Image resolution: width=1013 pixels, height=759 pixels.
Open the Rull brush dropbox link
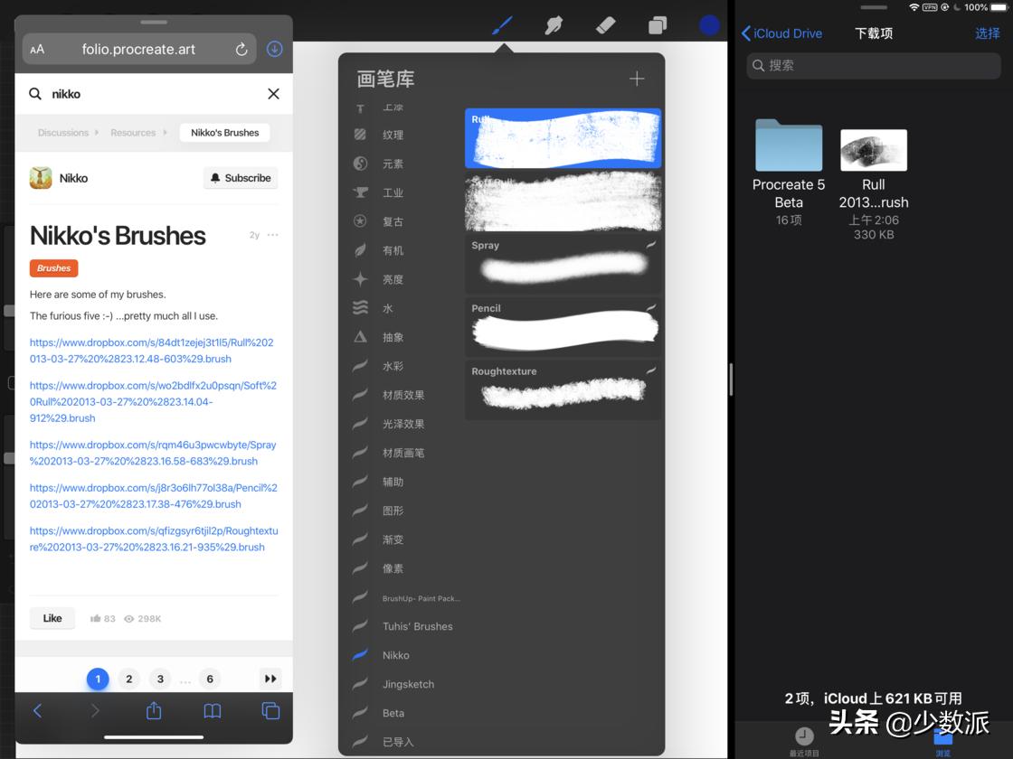point(151,351)
